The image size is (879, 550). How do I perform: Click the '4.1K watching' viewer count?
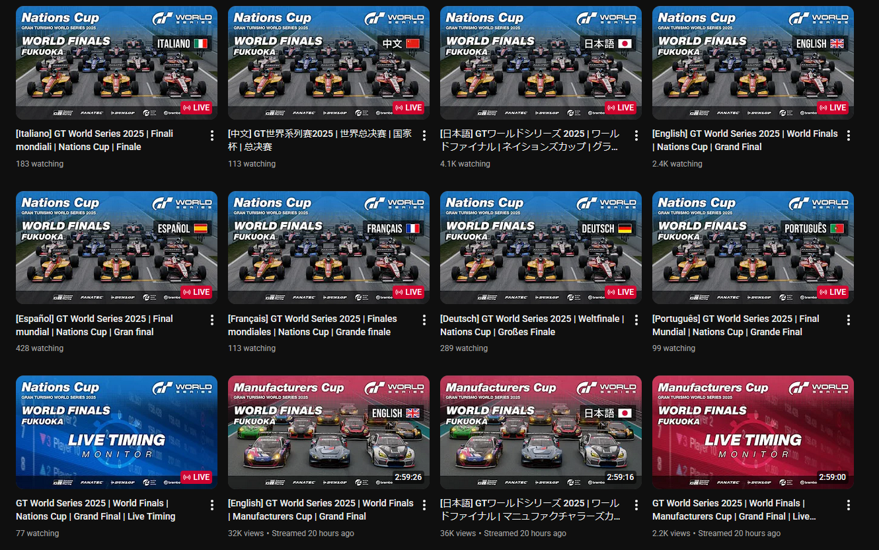click(465, 164)
